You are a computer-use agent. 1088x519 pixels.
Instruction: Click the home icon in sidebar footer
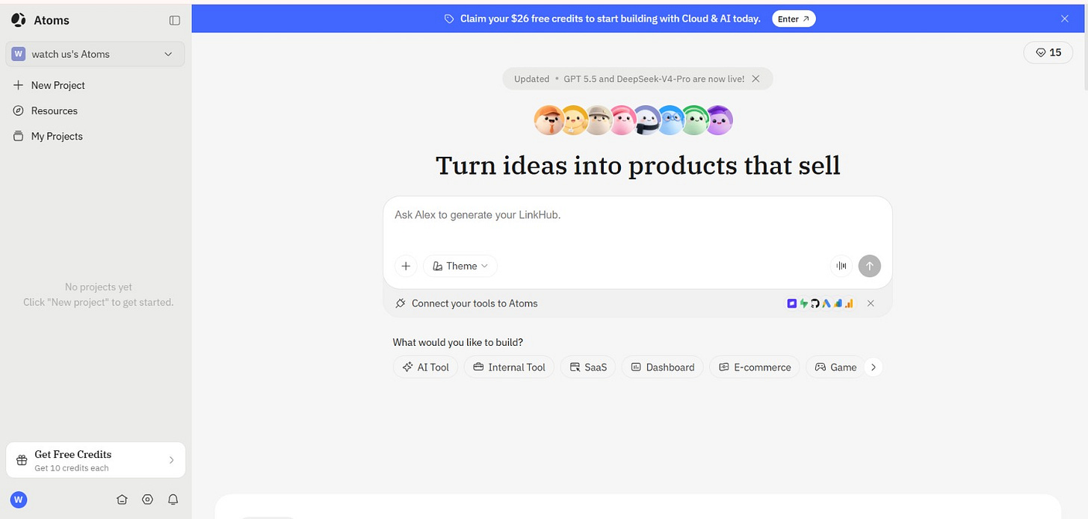(122, 500)
